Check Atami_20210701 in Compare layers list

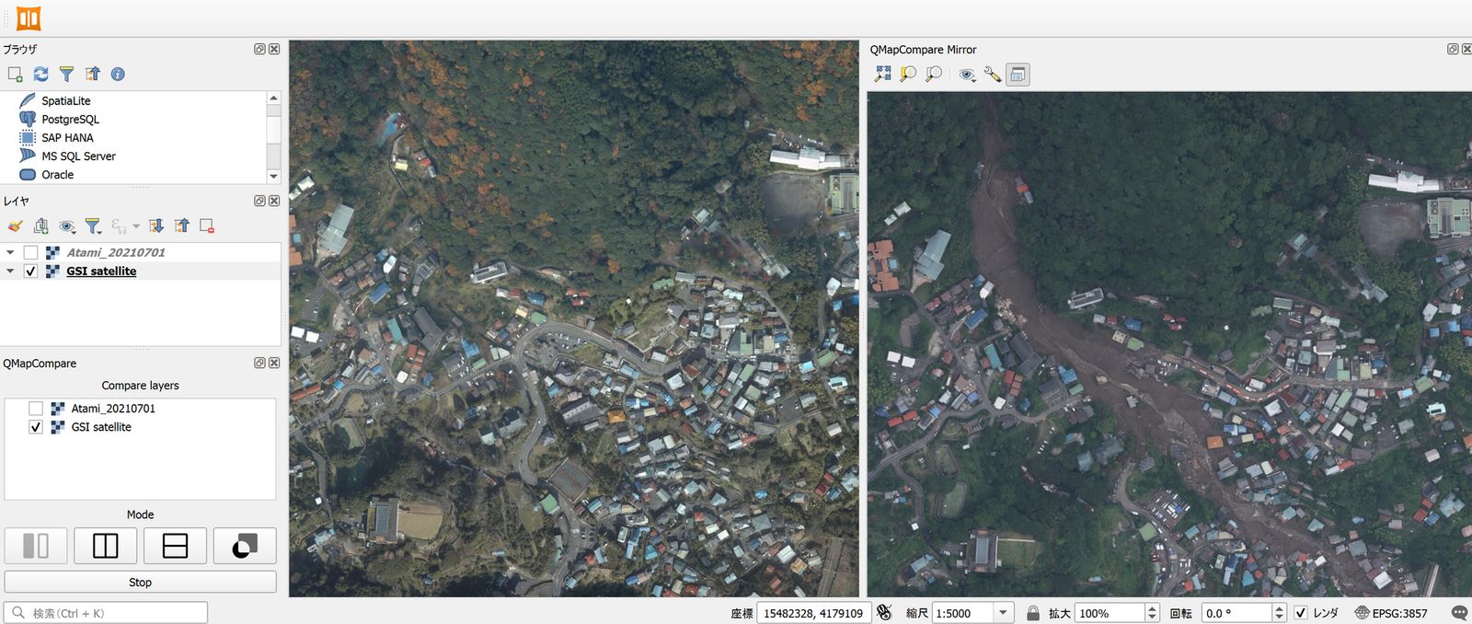point(36,409)
